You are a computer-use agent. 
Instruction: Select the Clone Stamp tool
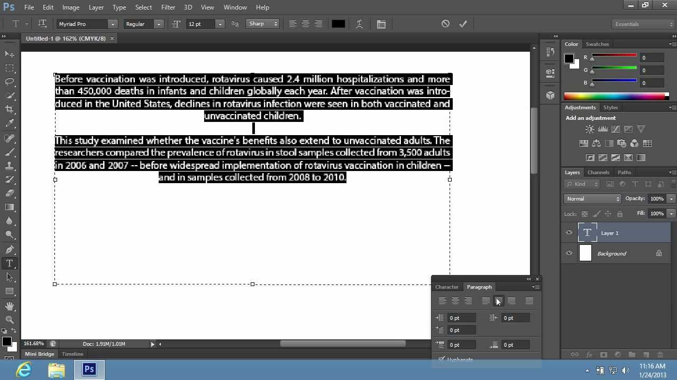(10, 166)
